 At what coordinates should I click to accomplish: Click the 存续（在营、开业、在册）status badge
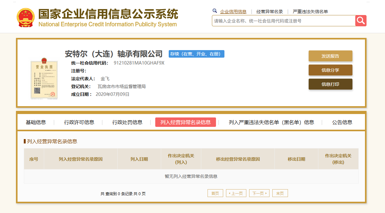click(x=197, y=54)
